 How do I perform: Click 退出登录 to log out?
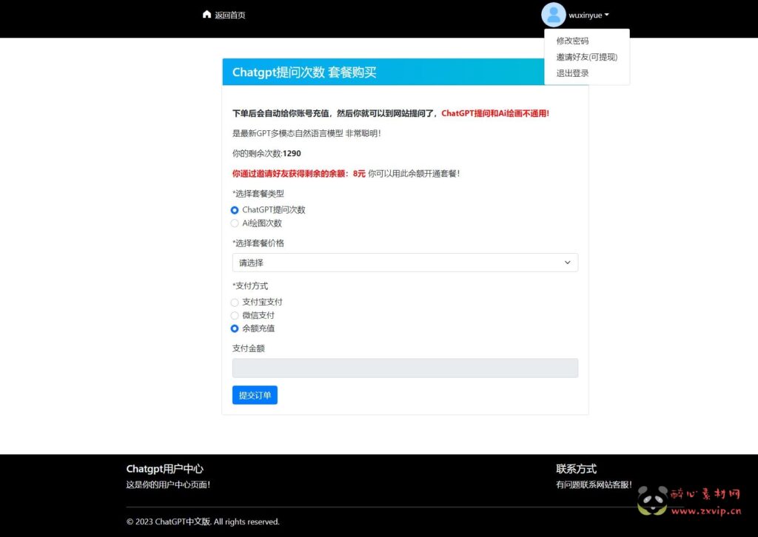573,72
